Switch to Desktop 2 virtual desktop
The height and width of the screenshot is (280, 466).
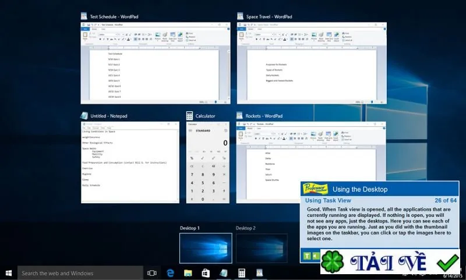(x=262, y=248)
